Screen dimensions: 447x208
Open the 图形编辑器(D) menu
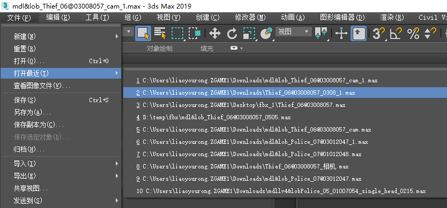click(342, 18)
